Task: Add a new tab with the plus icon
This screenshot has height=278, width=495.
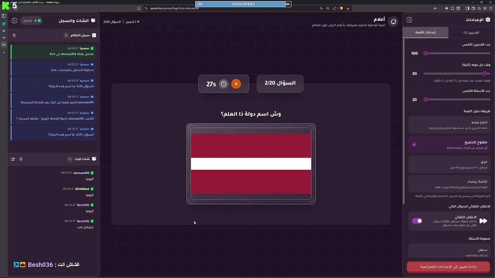Action: point(4,53)
